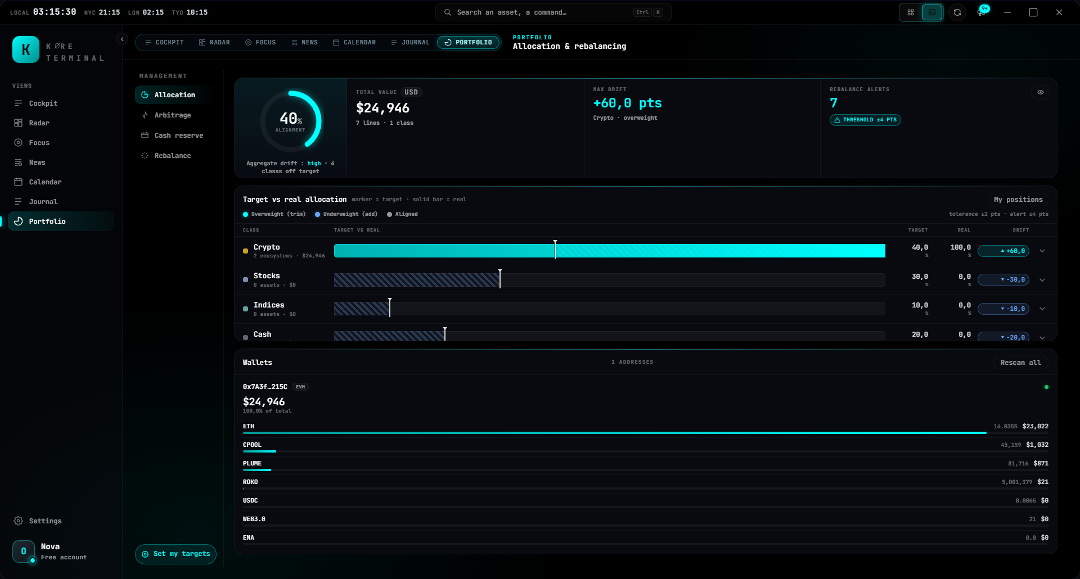Open Journal in the sidebar views
This screenshot has width=1080, height=579.
[x=61, y=202]
